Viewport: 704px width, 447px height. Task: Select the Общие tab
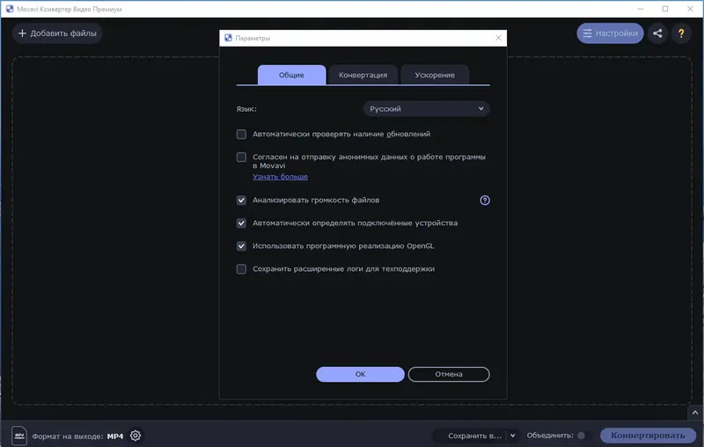(291, 75)
